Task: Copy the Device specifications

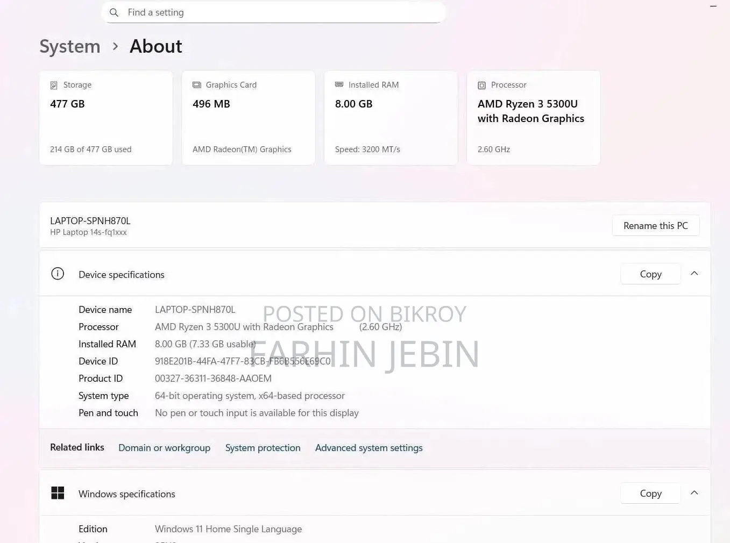Action: (650, 274)
